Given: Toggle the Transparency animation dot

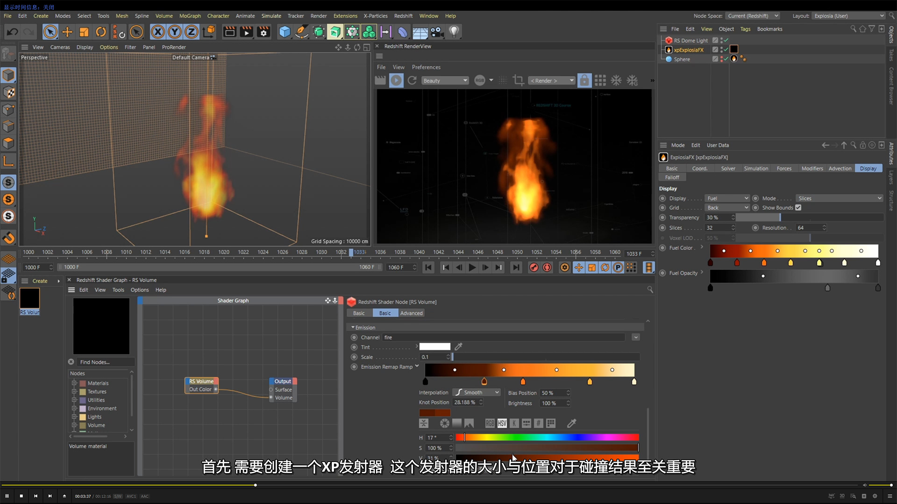Looking at the screenshot, I should 662,217.
